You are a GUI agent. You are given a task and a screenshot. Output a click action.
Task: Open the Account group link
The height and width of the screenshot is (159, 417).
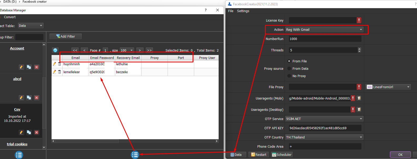coord(17,48)
